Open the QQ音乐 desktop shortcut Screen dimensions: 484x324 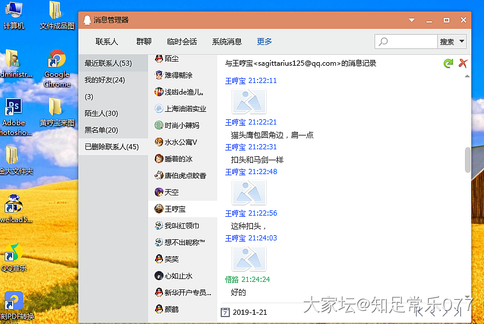(x=12, y=258)
